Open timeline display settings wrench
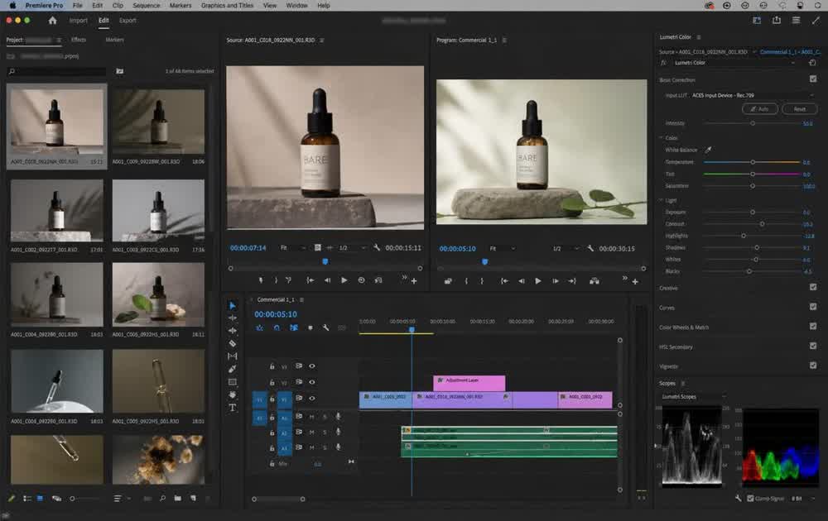Viewport: 828px width, 521px height. pyautogui.click(x=325, y=327)
